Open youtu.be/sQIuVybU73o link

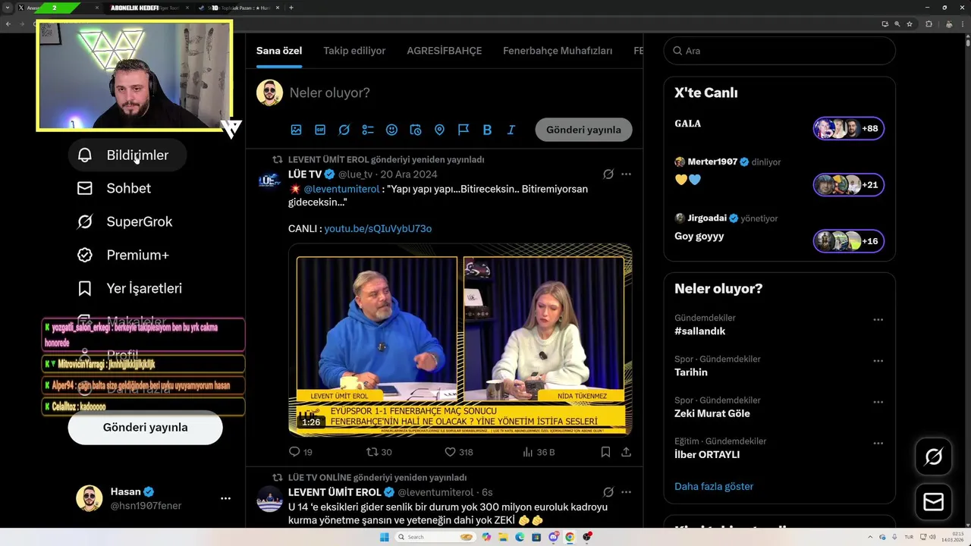[378, 228]
